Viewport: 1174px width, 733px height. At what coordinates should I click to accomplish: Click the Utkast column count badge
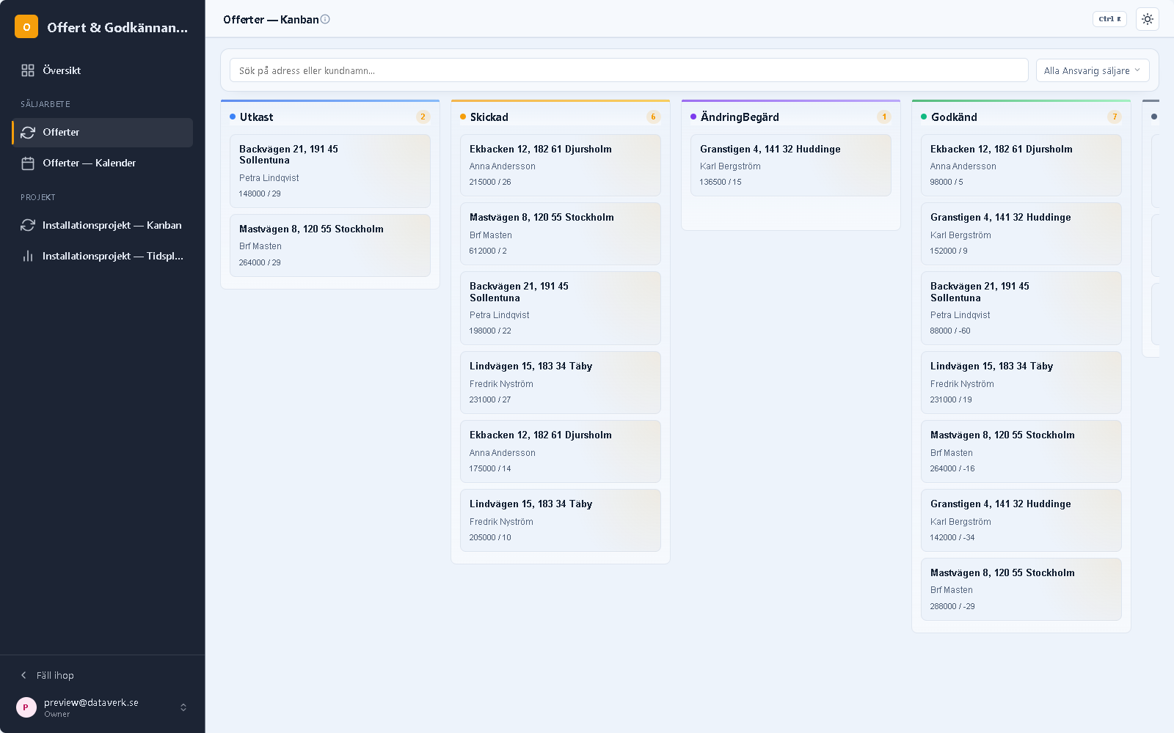[423, 117]
